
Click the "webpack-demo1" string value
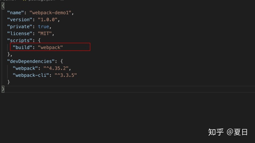(x=50, y=13)
